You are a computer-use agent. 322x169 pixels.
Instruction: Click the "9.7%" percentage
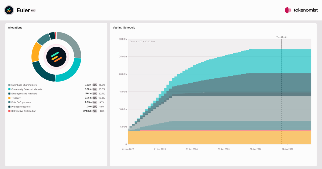[x=102, y=102]
